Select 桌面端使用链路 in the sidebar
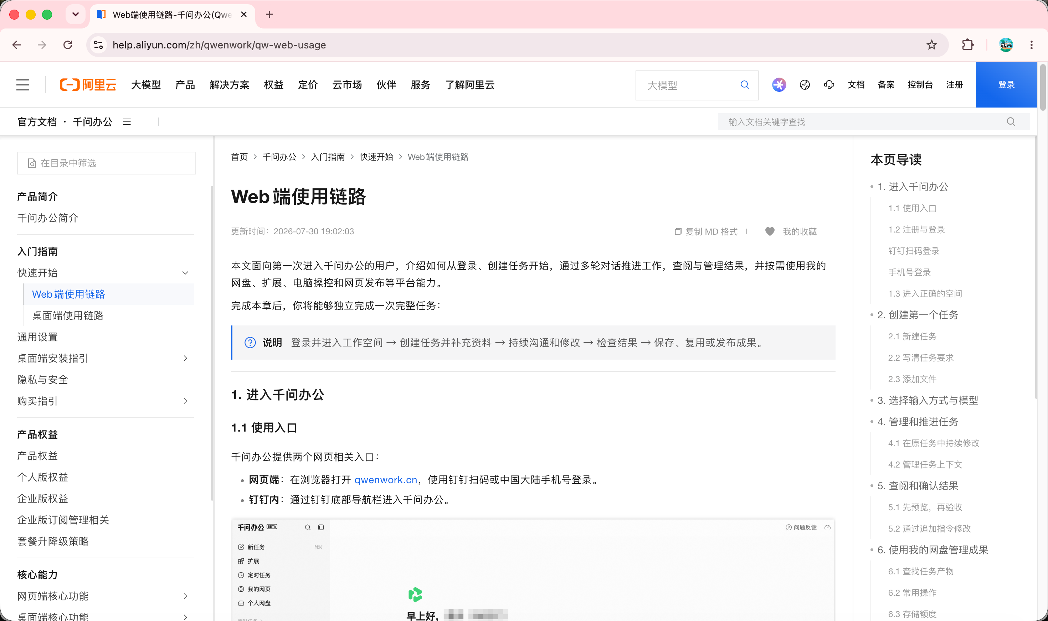The height and width of the screenshot is (621, 1048). click(x=68, y=315)
